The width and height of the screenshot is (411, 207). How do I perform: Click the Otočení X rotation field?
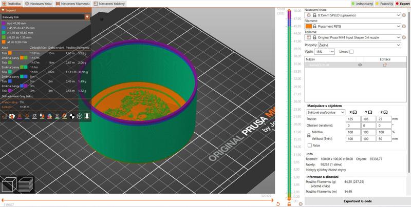353,126
